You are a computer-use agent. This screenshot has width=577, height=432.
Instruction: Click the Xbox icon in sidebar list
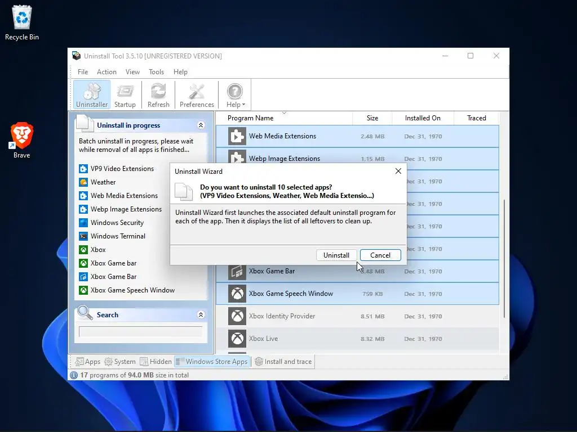point(83,250)
